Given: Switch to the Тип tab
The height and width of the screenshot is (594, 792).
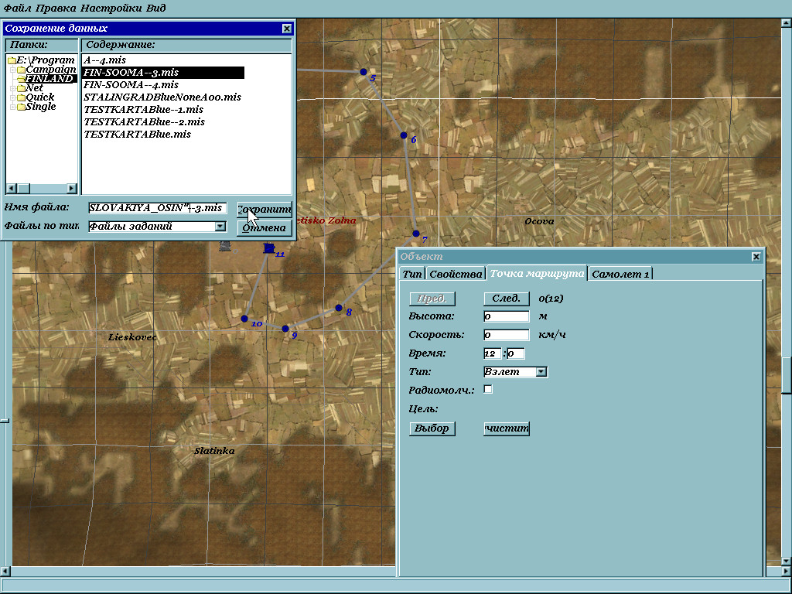Looking at the screenshot, I should tap(412, 274).
